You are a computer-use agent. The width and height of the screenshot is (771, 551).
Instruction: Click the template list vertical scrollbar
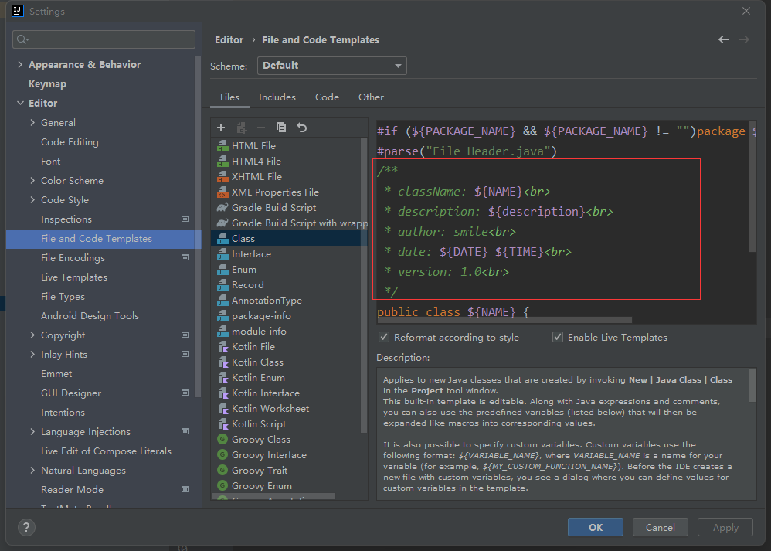click(x=364, y=285)
